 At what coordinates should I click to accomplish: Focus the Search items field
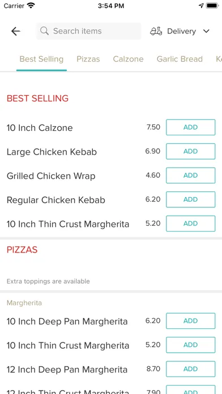coord(88,31)
